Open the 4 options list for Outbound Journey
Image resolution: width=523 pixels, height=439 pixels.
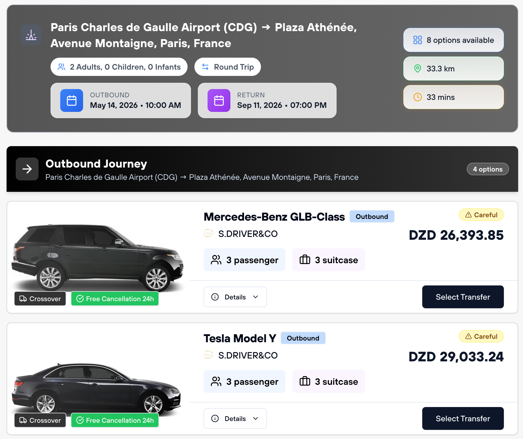click(487, 169)
